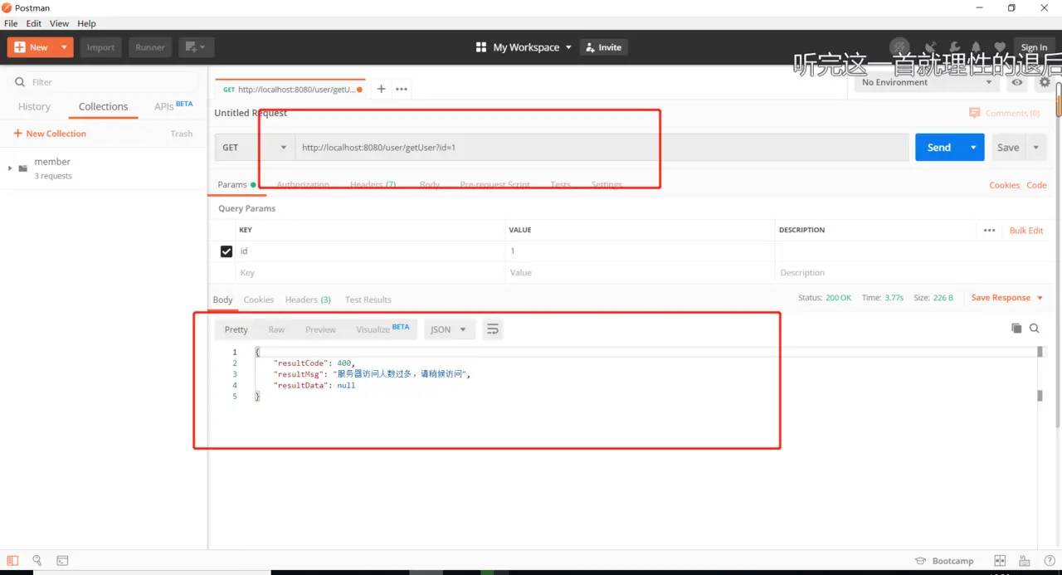1062x575 pixels.
Task: Expand the member collection folder
Action: 10,168
